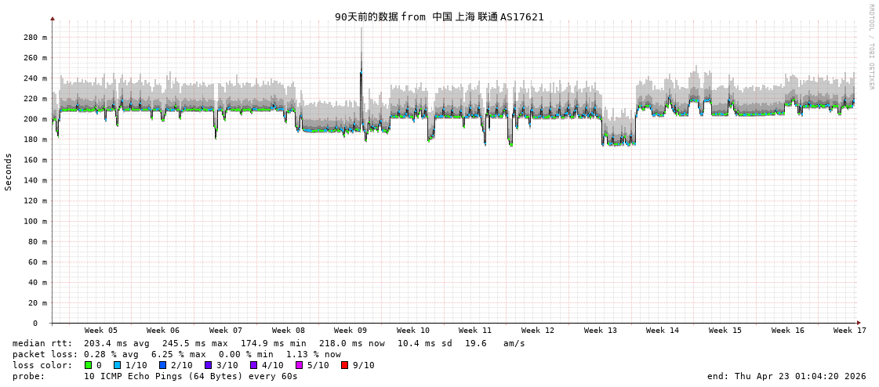Select the red 9/10 loss swatch
879x387 pixels.
point(344,365)
